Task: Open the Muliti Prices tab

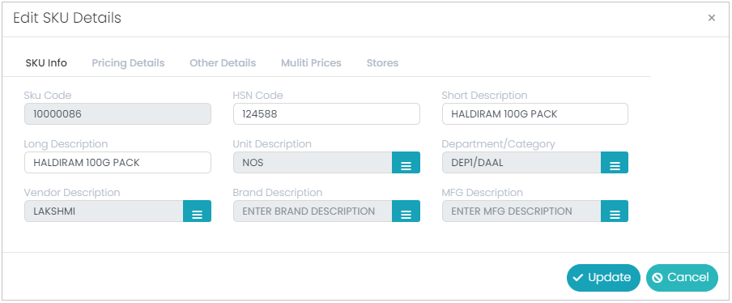Action: [311, 63]
